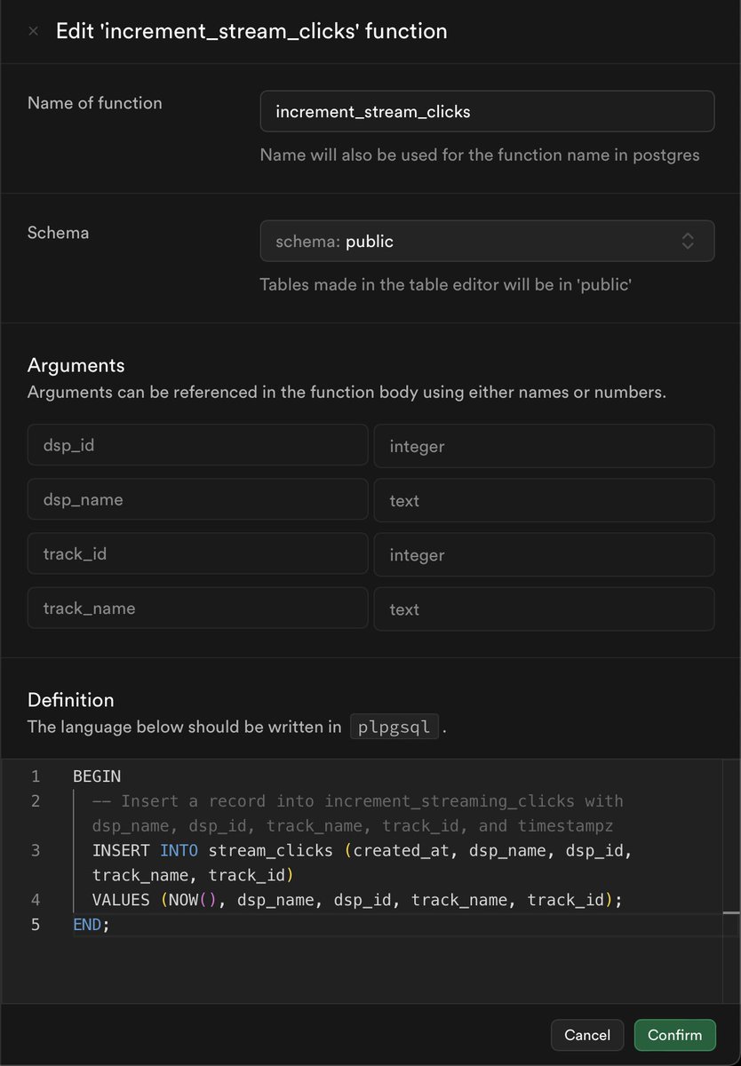The height and width of the screenshot is (1066, 741).
Task: Click the text type field for dsp_name
Action: [544, 500]
